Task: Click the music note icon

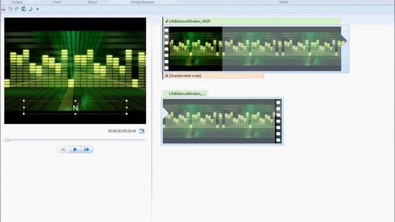Action: pos(31,9)
